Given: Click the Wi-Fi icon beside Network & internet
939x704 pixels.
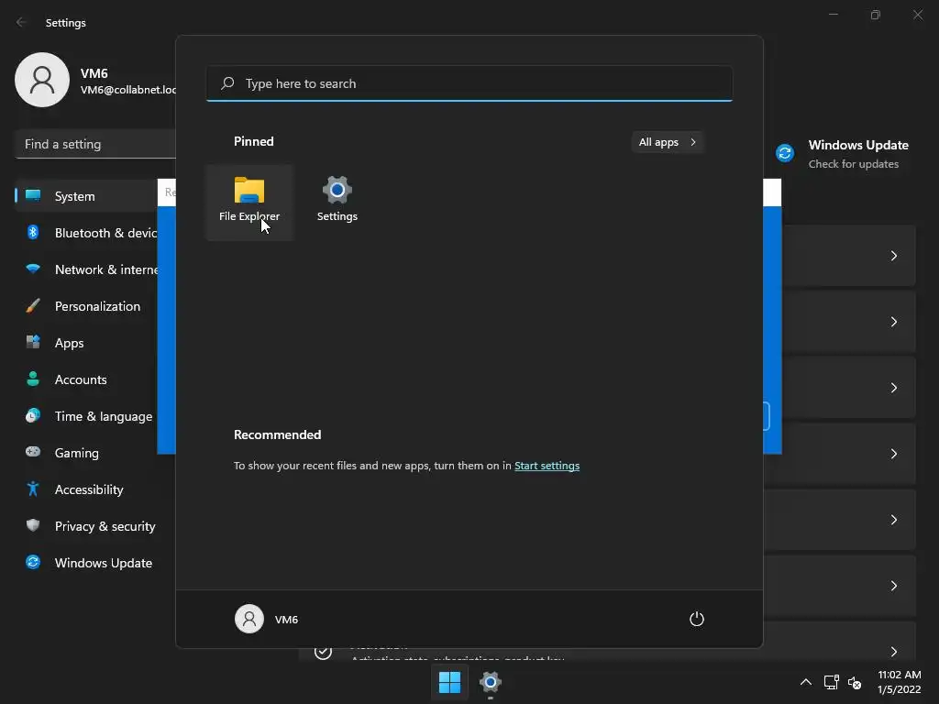Looking at the screenshot, I should click(33, 269).
